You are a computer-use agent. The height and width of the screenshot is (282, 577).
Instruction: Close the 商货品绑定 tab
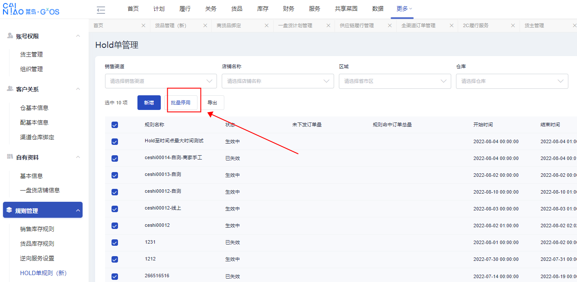(267, 25)
